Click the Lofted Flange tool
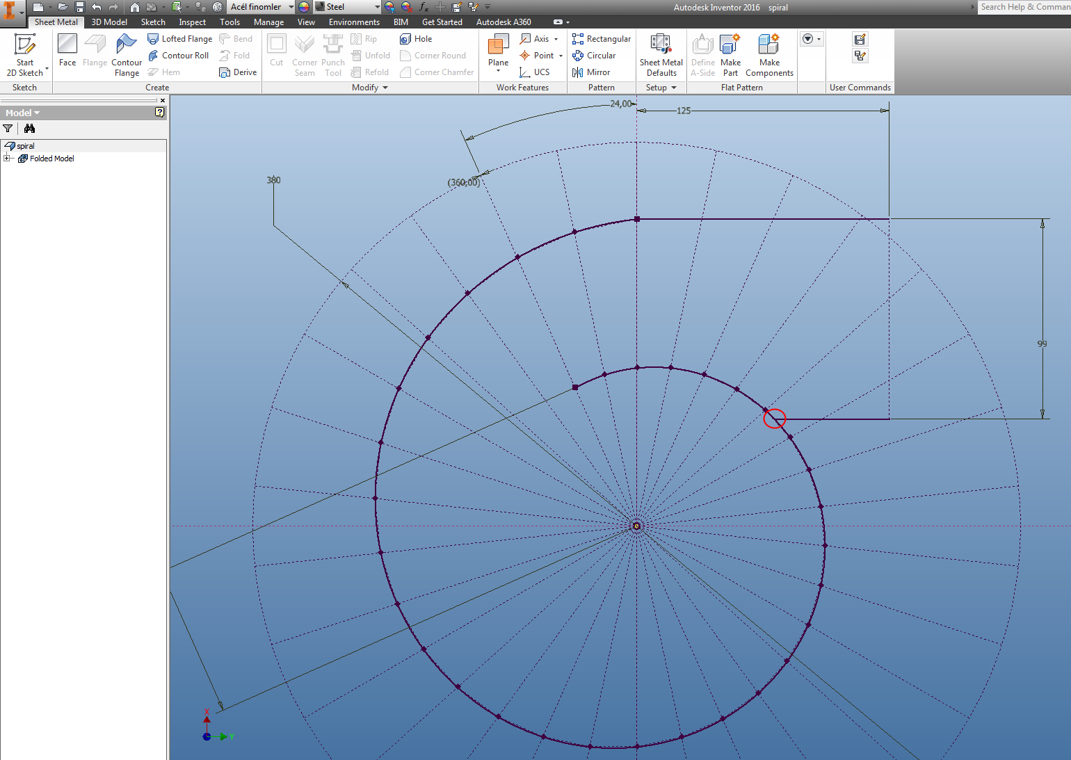This screenshot has width=1071, height=760. 179,39
